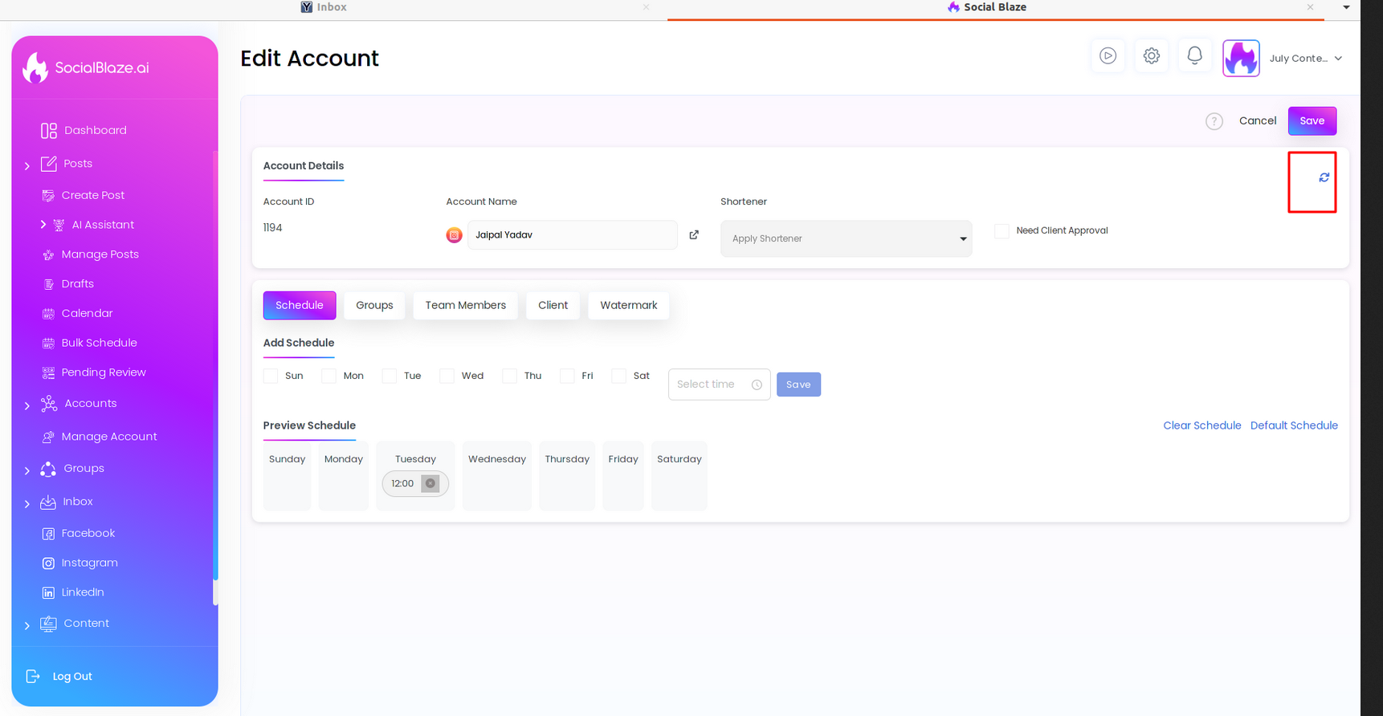Click the top Save button
This screenshot has width=1383, height=716.
click(1312, 120)
